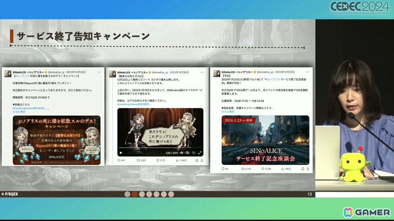Open the 2024.1.23 event image in right tweet
The height and width of the screenshot is (221, 394).
pyautogui.click(x=266, y=140)
